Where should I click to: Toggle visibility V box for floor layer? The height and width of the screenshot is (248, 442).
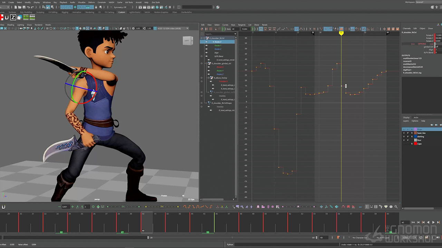(404, 140)
